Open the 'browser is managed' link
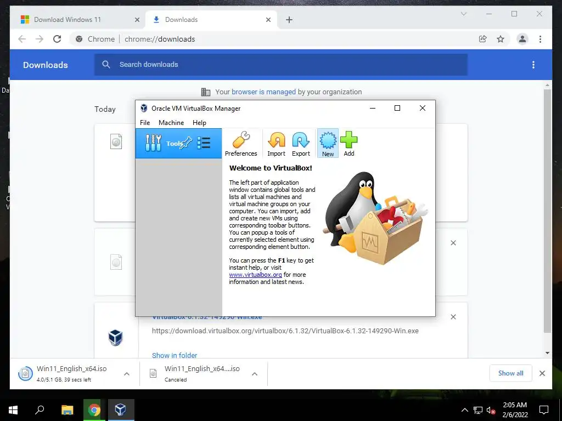This screenshot has width=562, height=421. tap(263, 92)
